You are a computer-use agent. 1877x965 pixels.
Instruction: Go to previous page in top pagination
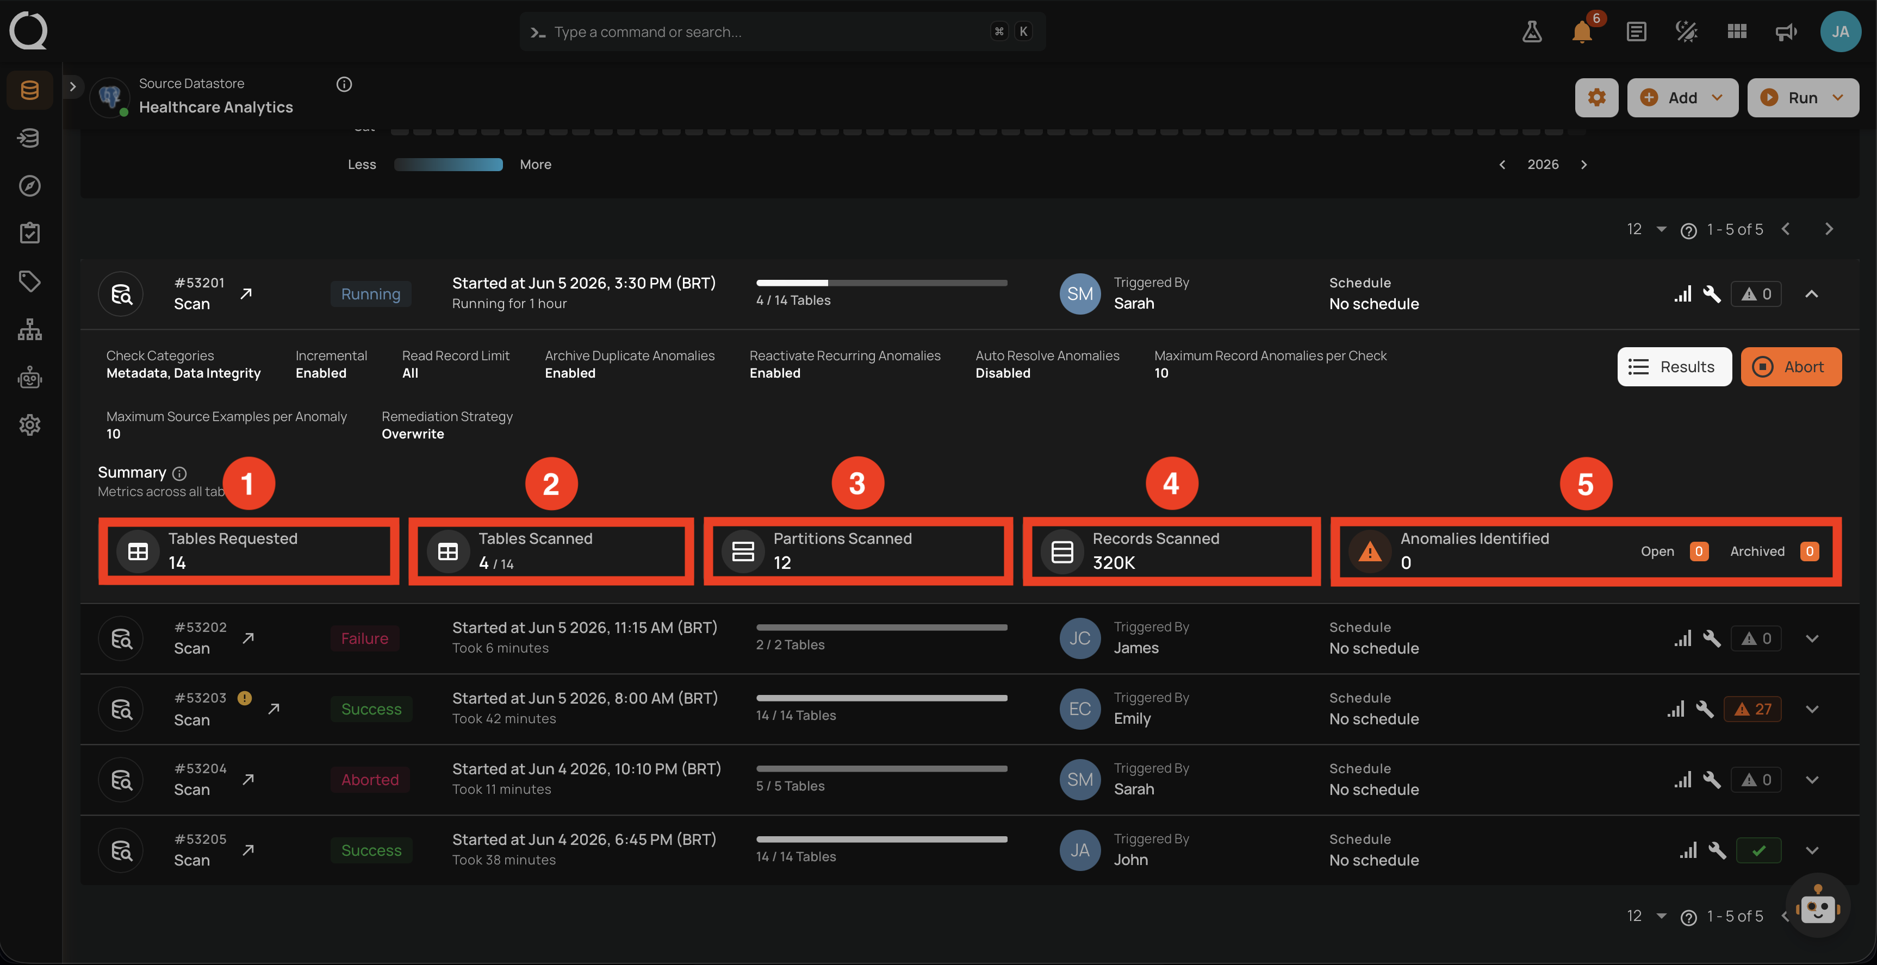(1786, 229)
